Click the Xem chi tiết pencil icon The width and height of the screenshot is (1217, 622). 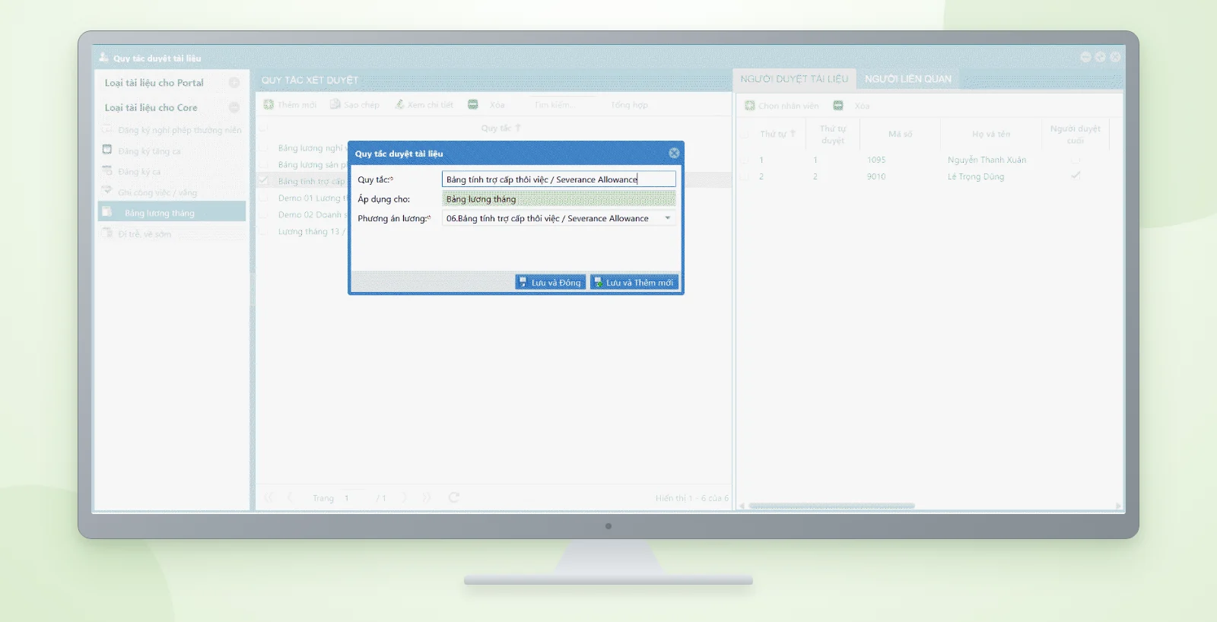coord(399,104)
